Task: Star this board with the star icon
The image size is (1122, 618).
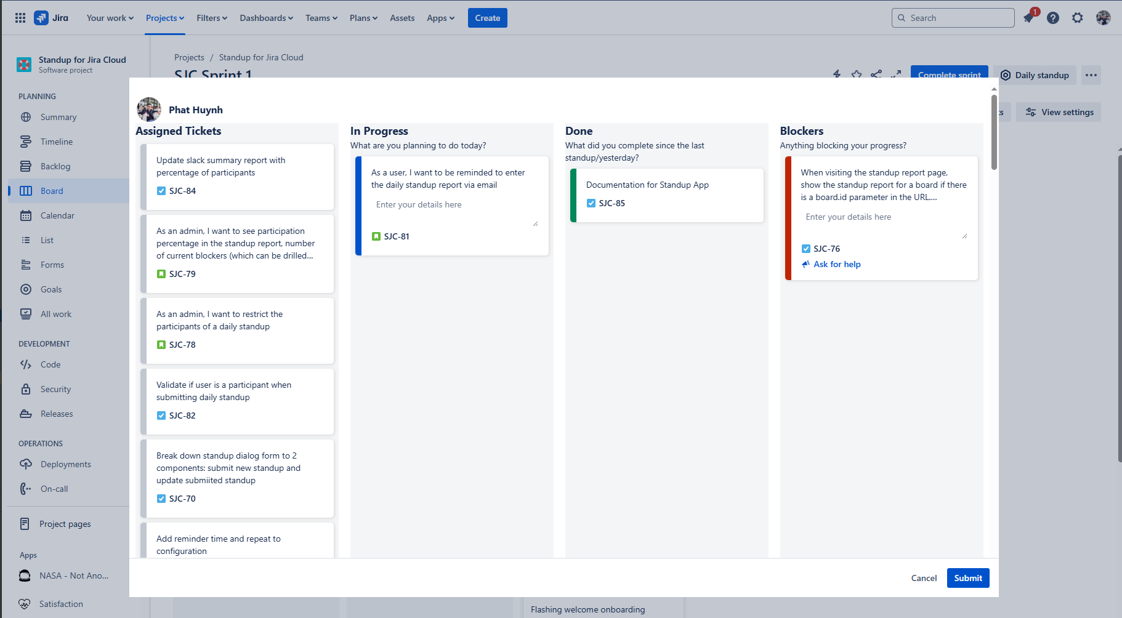Action: (x=857, y=74)
